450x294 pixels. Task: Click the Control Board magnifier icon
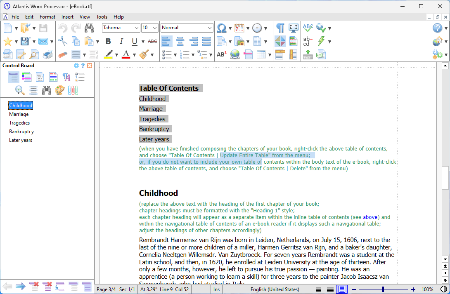click(20, 90)
